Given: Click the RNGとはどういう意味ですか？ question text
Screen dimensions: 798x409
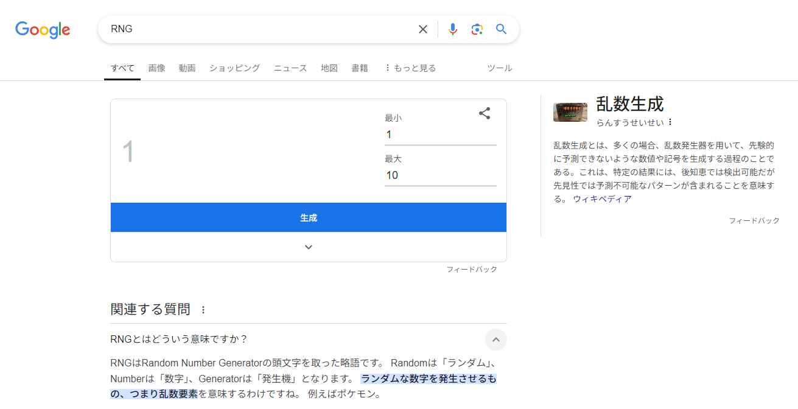Looking at the screenshot, I should coord(179,339).
